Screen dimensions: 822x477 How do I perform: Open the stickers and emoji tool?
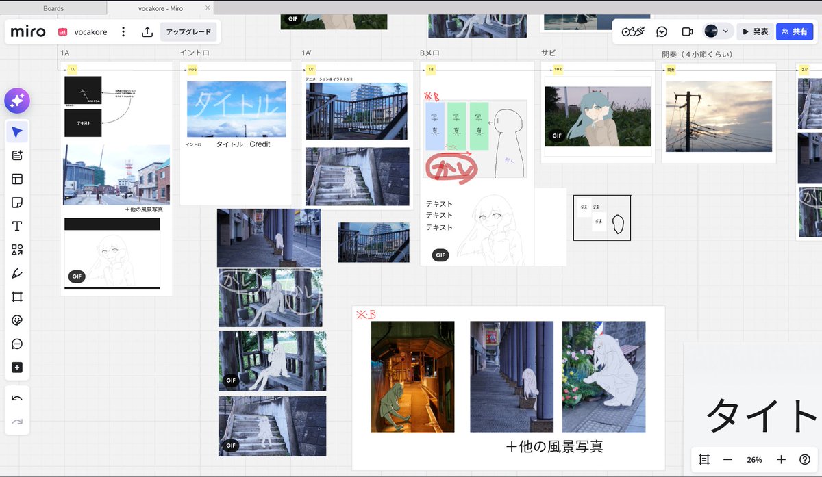[x=17, y=320]
